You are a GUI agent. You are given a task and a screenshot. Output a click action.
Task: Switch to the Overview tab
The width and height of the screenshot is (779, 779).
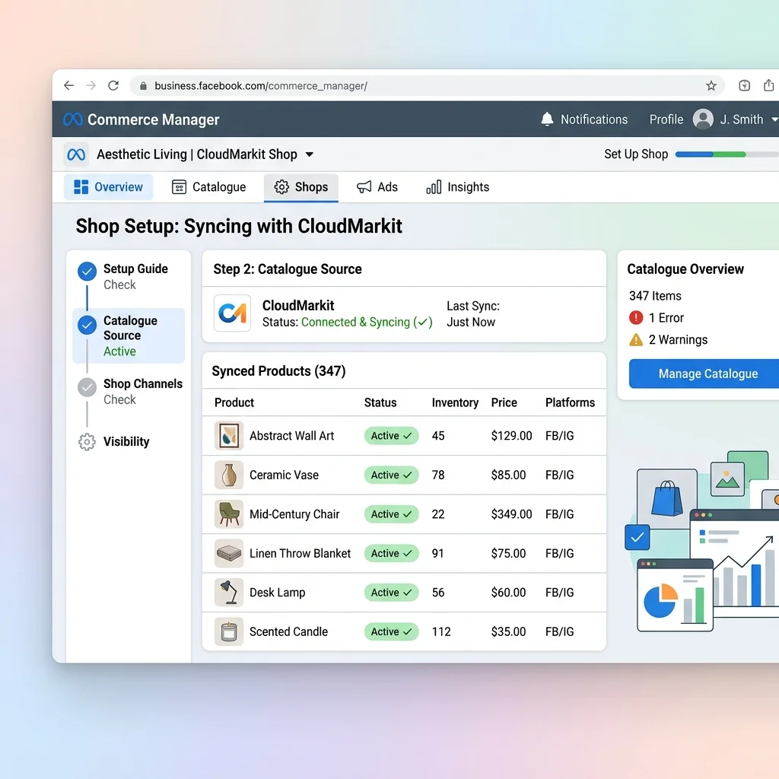coord(108,187)
